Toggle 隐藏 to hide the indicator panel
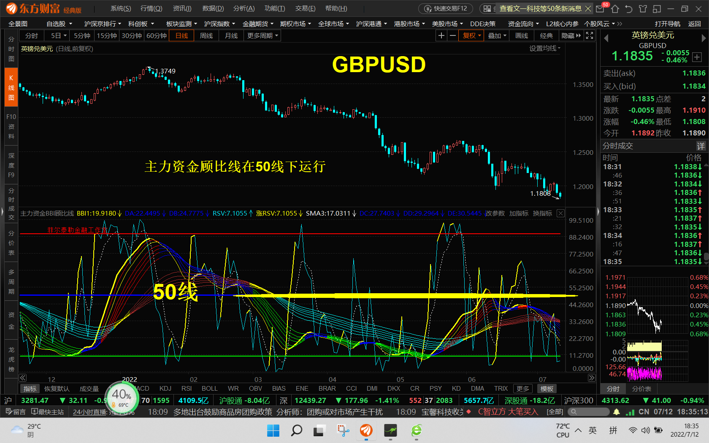Image resolution: width=709 pixels, height=443 pixels. tap(568, 35)
